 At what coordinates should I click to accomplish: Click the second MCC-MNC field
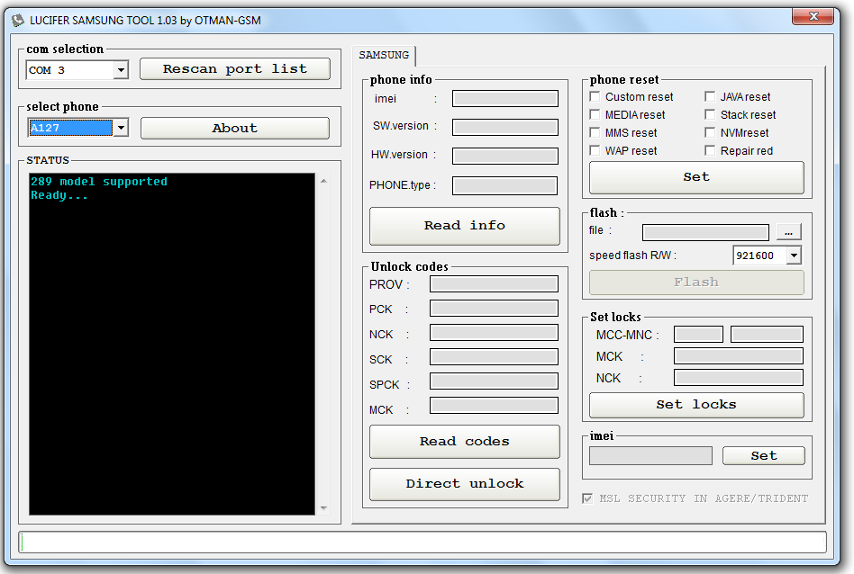(767, 334)
